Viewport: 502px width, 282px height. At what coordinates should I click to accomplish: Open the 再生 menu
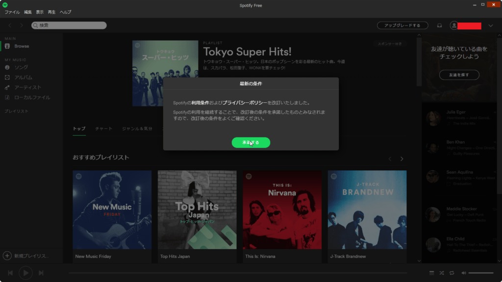coord(51,12)
